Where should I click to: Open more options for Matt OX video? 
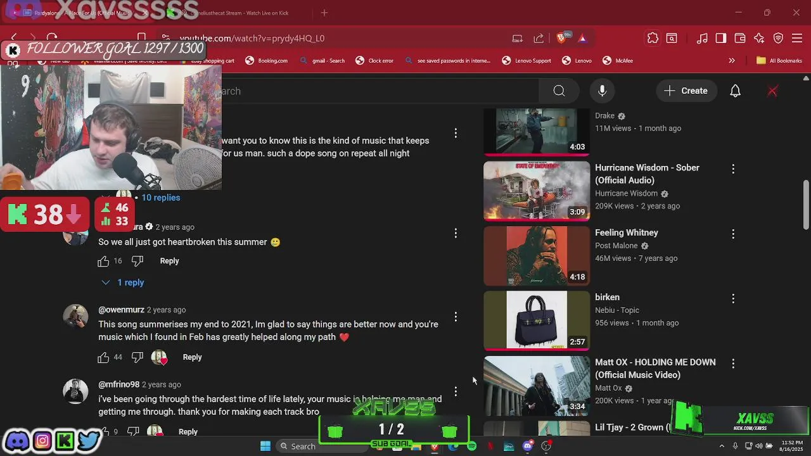click(x=733, y=364)
